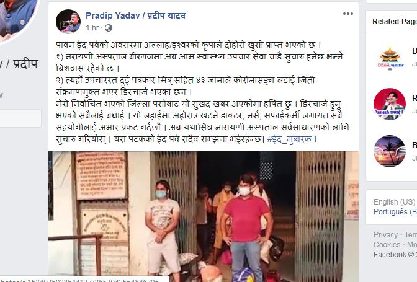This screenshot has height=282, width=417.
Task: Click the public globe audience icon
Action: pyautogui.click(x=109, y=28)
